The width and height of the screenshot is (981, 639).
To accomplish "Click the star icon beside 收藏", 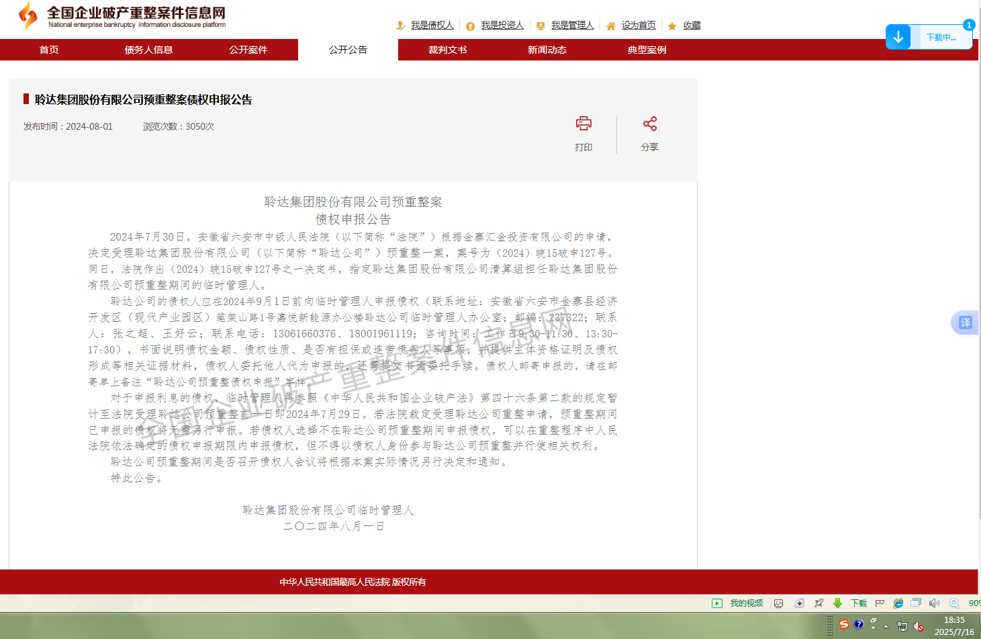I will 672,26.
